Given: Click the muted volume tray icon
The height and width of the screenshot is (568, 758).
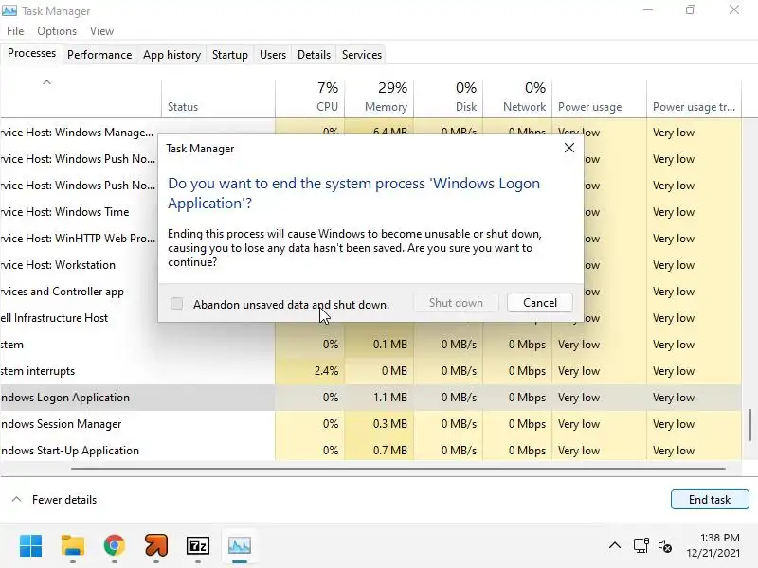Looking at the screenshot, I should tap(665, 546).
